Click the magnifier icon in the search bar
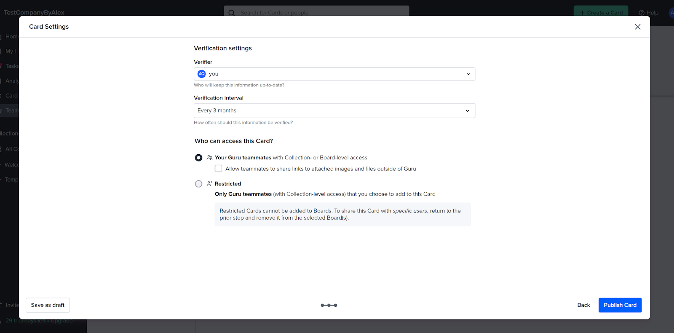This screenshot has width=674, height=333. click(231, 13)
